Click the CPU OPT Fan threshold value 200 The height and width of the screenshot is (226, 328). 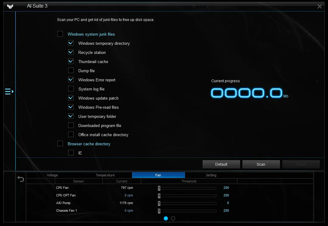226,195
